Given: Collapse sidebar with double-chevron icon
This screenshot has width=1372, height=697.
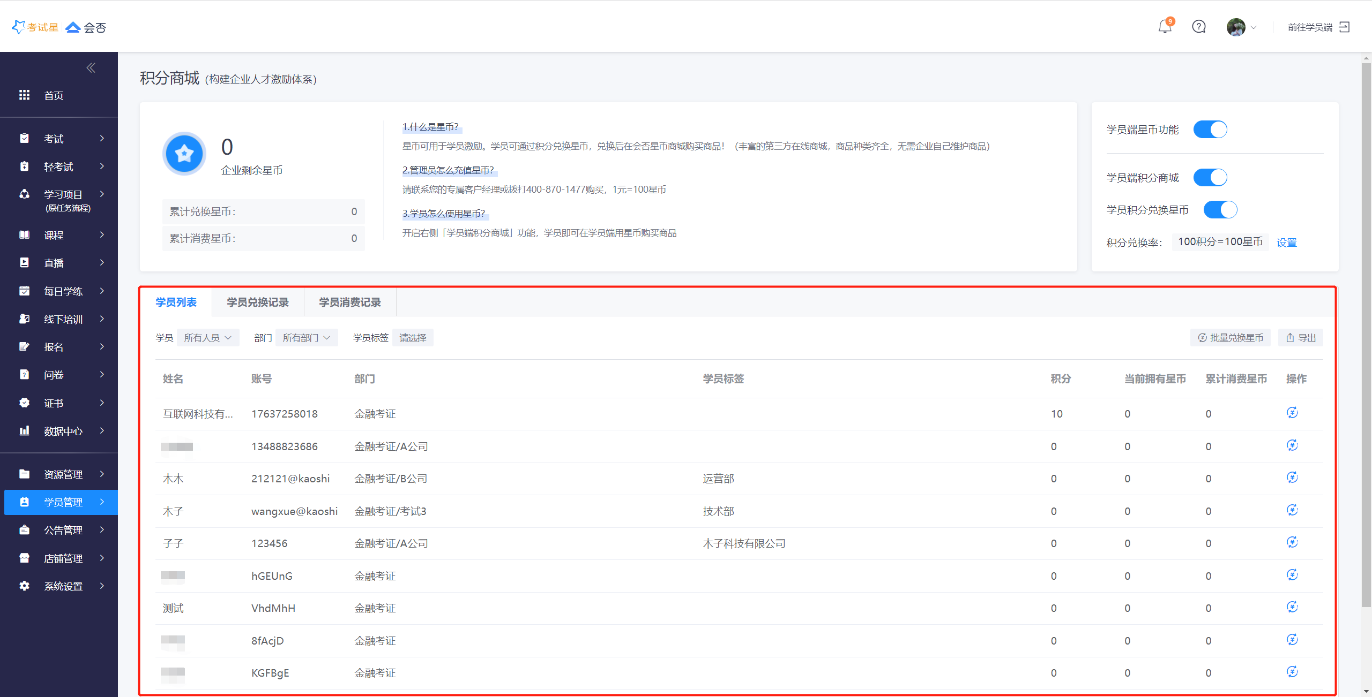Looking at the screenshot, I should coord(91,67).
